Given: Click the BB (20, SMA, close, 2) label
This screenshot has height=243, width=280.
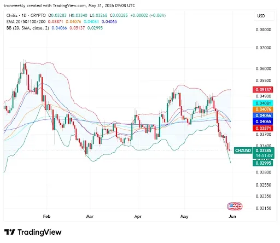Looking at the screenshot, I should 28,28.
